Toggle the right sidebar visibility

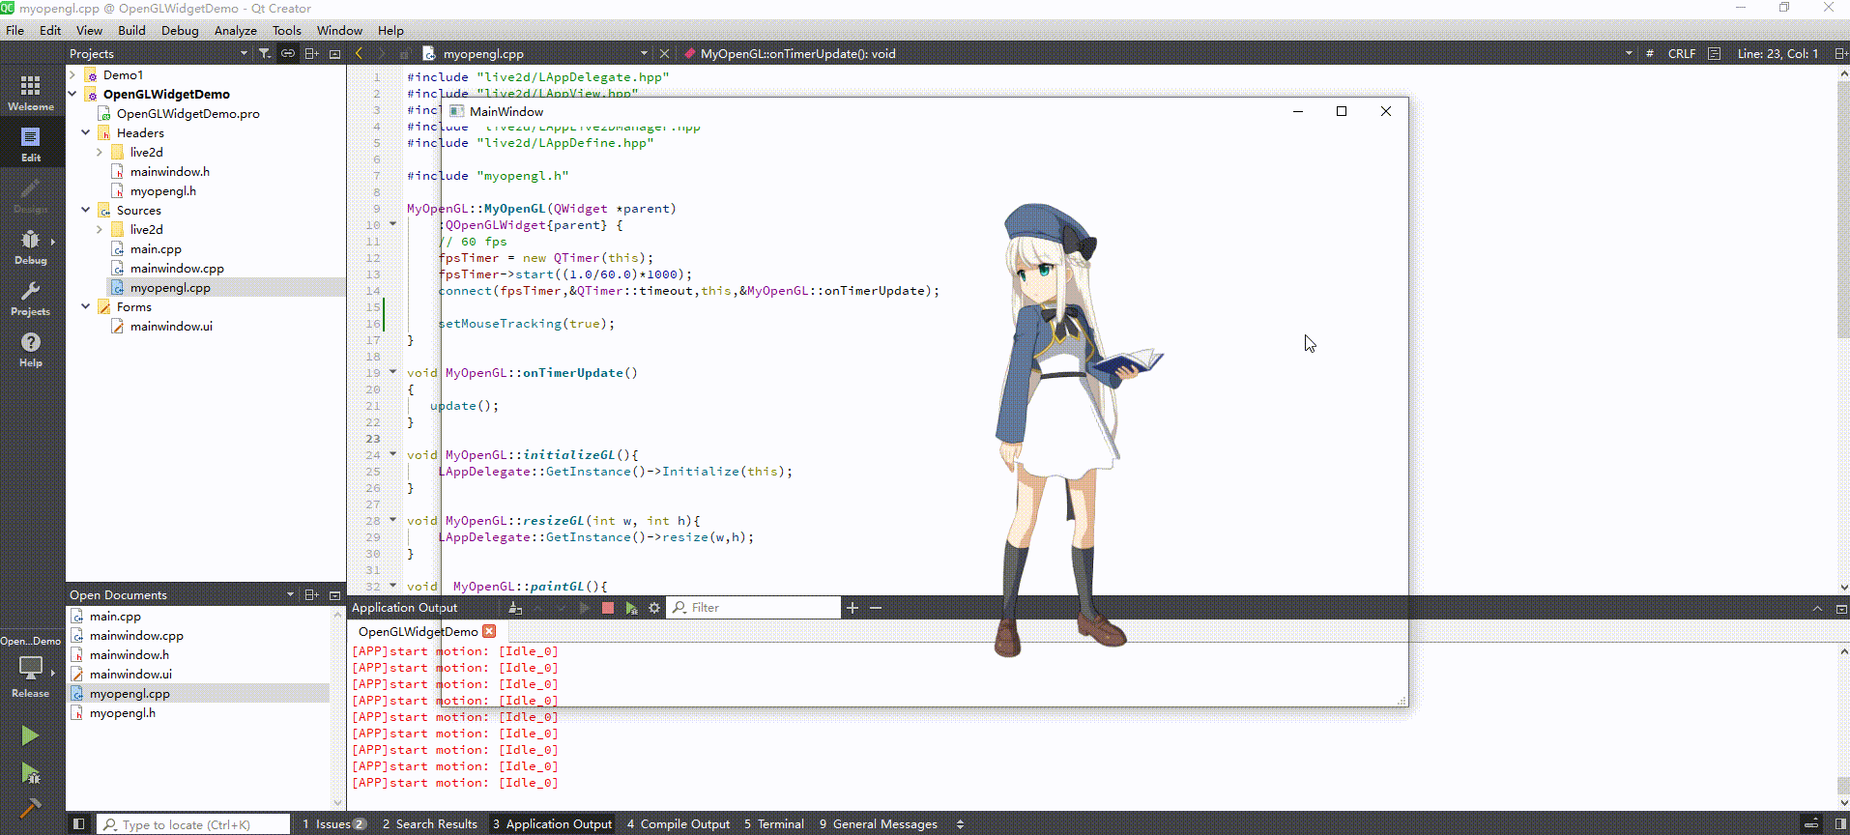coord(1840,824)
